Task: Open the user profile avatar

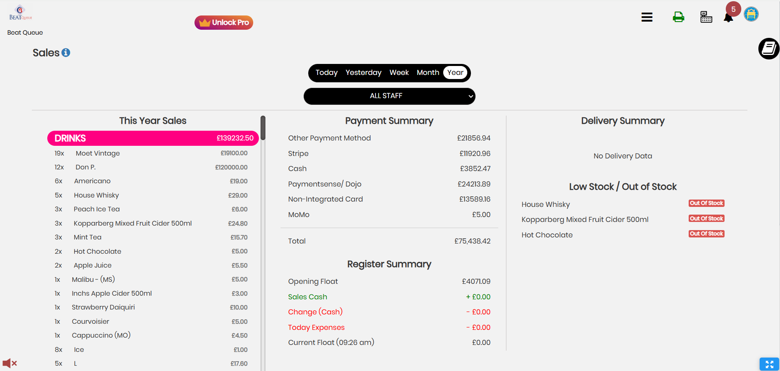Action: [x=751, y=14]
